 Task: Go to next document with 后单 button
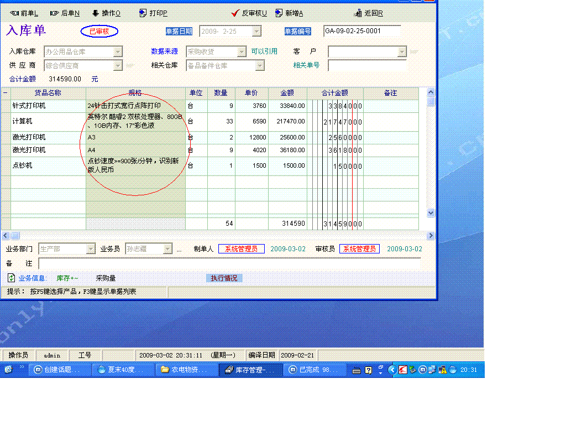coord(65,13)
